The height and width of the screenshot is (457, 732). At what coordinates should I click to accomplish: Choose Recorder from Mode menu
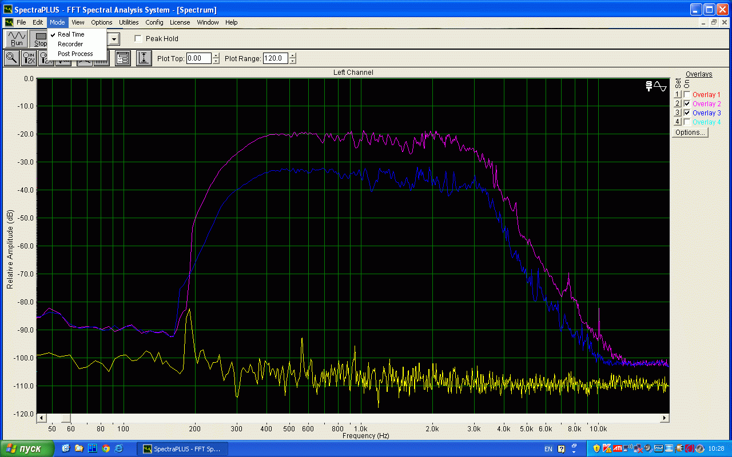(x=70, y=44)
